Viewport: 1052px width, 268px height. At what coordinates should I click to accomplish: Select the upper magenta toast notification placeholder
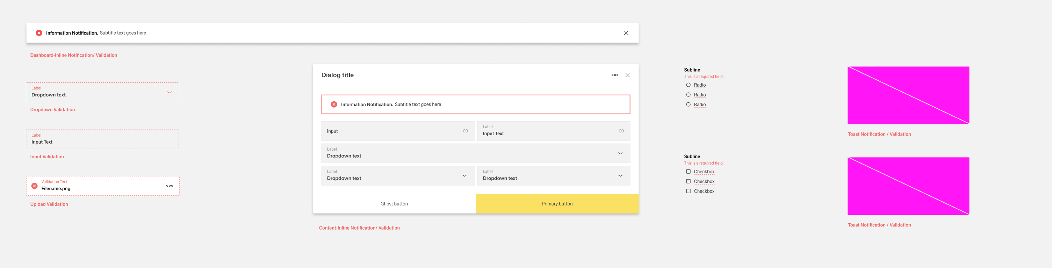point(908,95)
